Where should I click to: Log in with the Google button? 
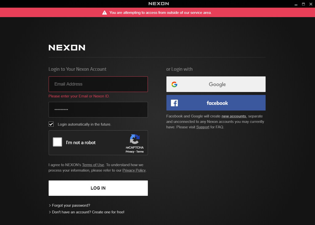[216, 84]
